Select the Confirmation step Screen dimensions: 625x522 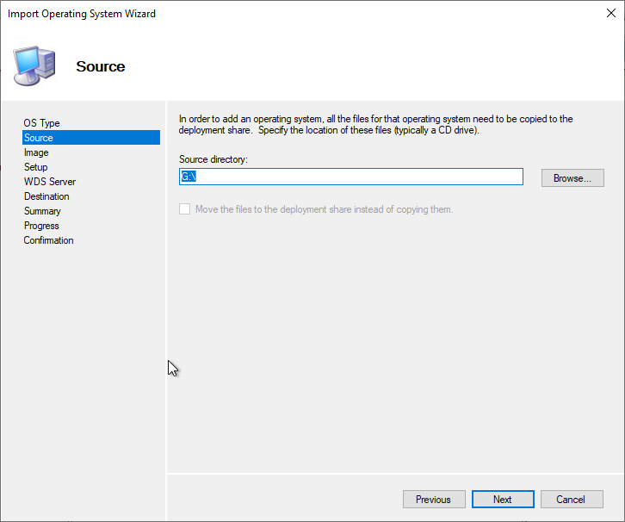click(48, 240)
